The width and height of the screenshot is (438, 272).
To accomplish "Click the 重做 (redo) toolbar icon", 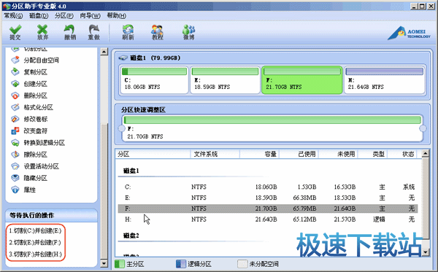I will click(94, 32).
